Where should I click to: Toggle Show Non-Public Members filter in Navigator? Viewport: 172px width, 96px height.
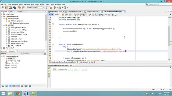click(14, 86)
